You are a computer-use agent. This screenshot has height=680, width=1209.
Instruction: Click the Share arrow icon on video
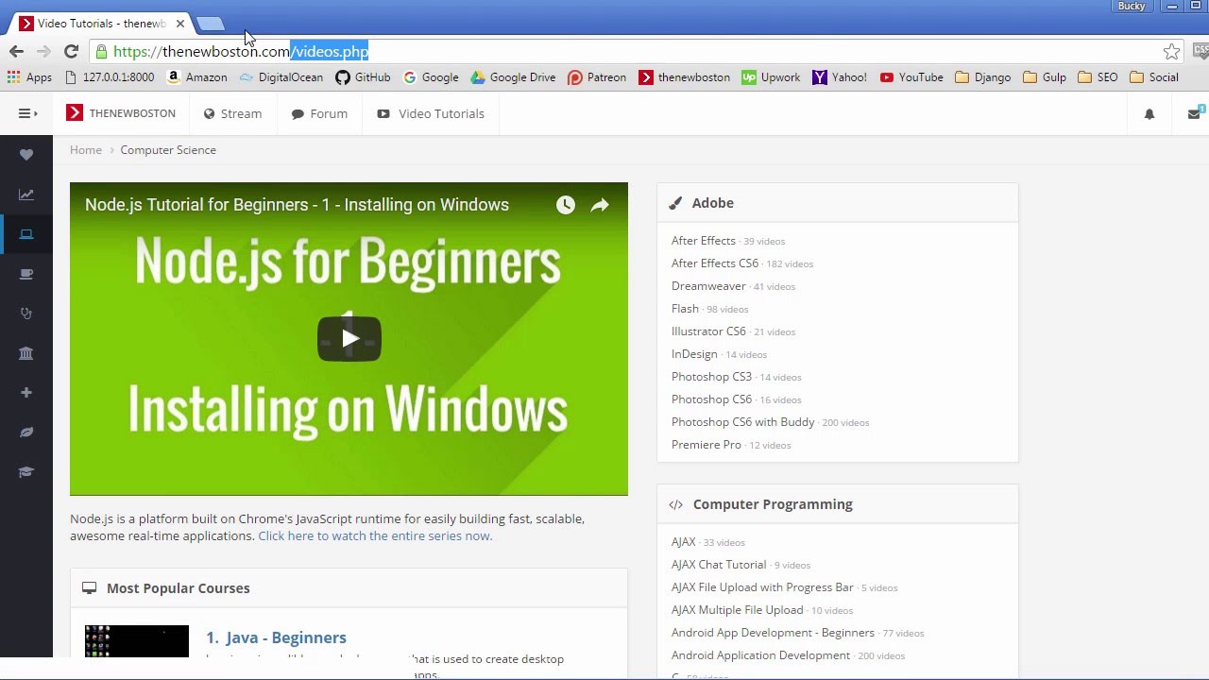coord(600,205)
